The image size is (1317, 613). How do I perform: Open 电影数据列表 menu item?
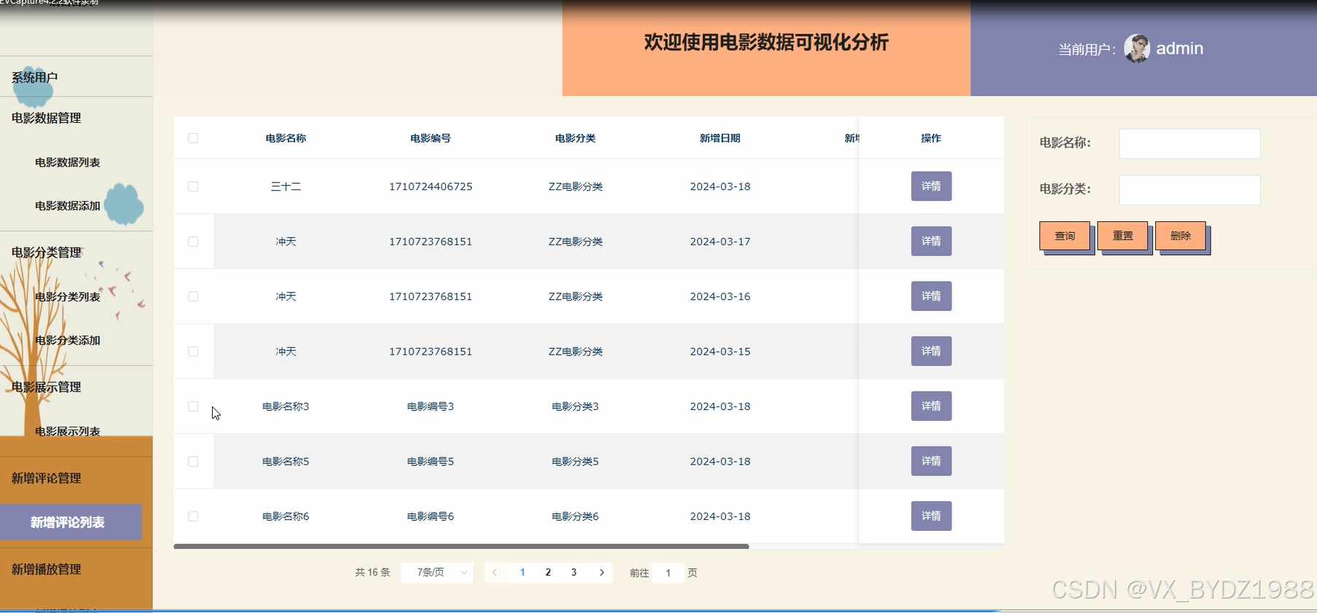click(x=68, y=162)
